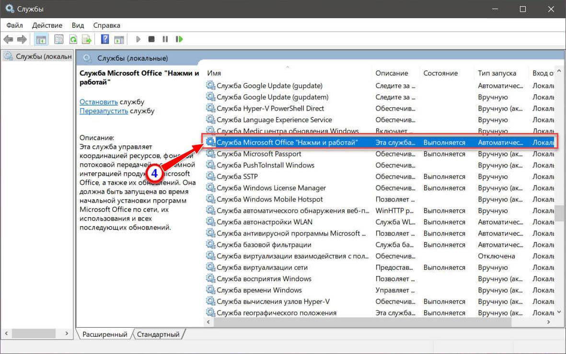Image resolution: width=566 pixels, height=354 pixels.
Task: Click the Перезапустить service link
Action: pyautogui.click(x=104, y=111)
